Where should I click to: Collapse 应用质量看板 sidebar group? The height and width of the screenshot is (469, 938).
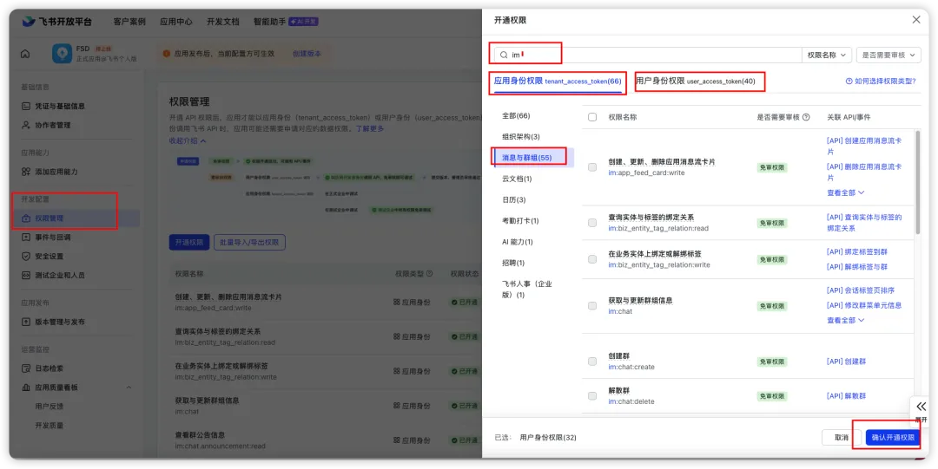pos(129,388)
